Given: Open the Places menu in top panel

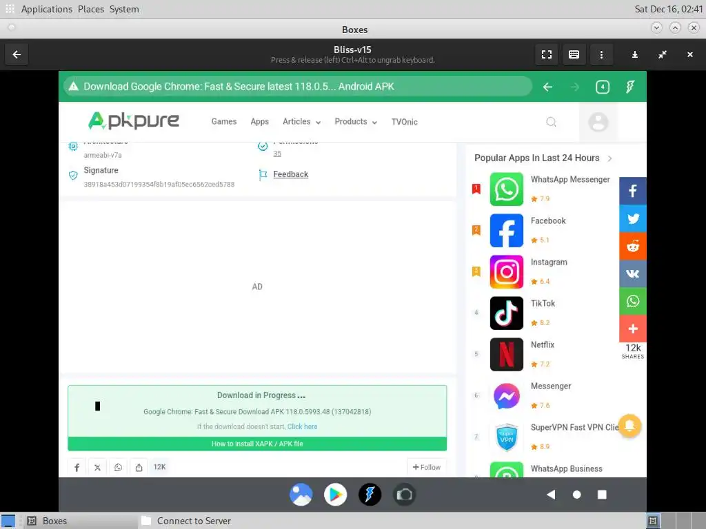Looking at the screenshot, I should (91, 9).
